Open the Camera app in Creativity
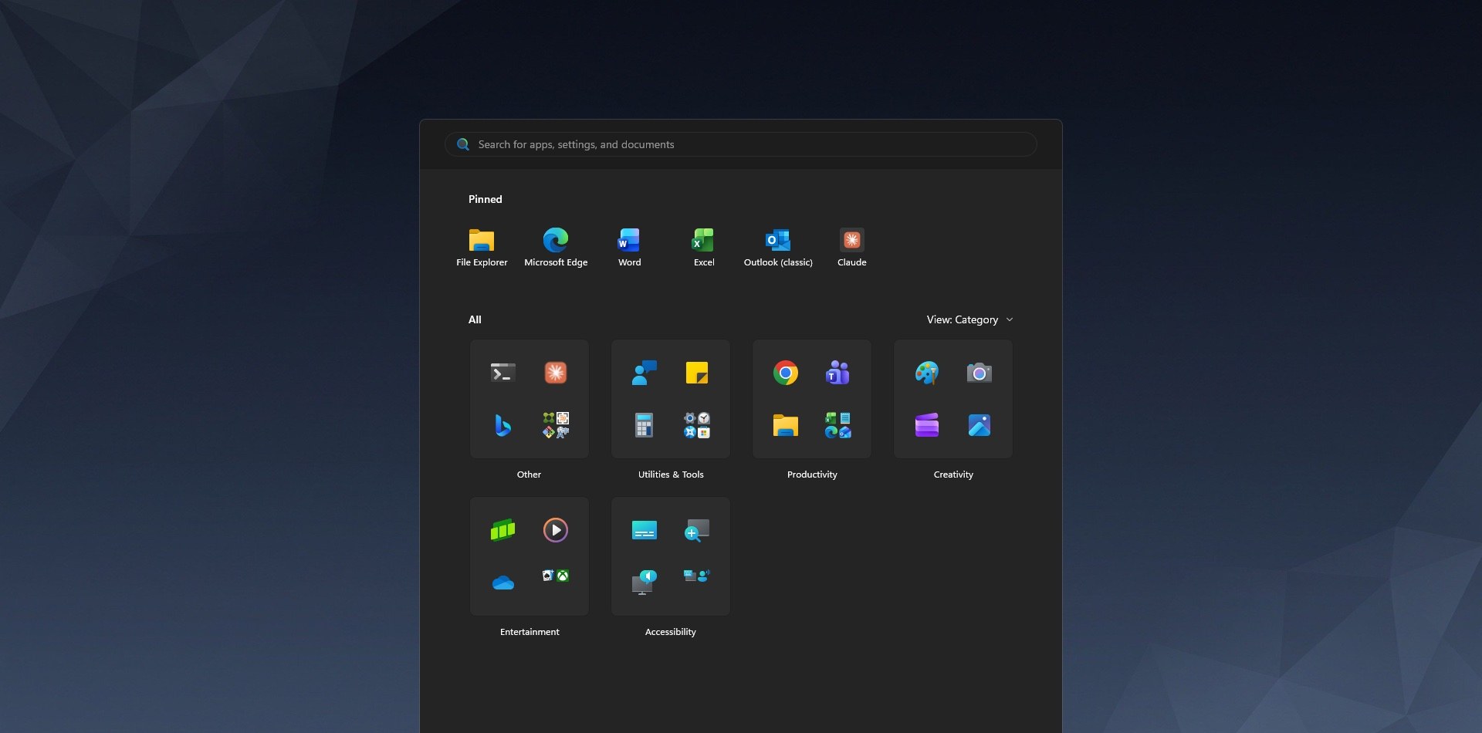 coord(980,373)
